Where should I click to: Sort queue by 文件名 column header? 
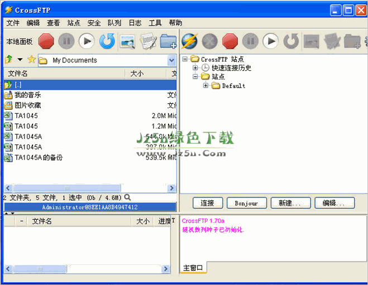pos(79,221)
